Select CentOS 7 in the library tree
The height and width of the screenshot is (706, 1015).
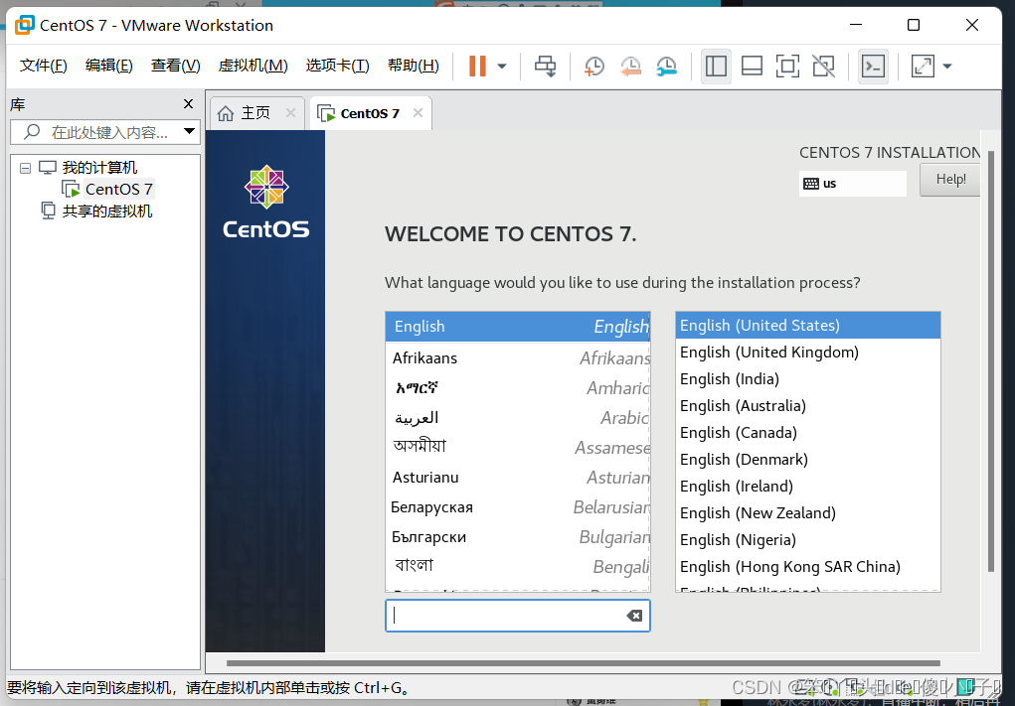click(118, 189)
